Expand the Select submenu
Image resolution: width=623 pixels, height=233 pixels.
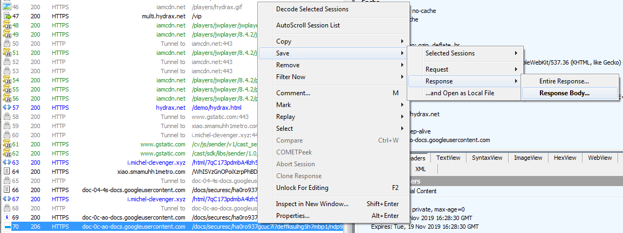(334, 129)
